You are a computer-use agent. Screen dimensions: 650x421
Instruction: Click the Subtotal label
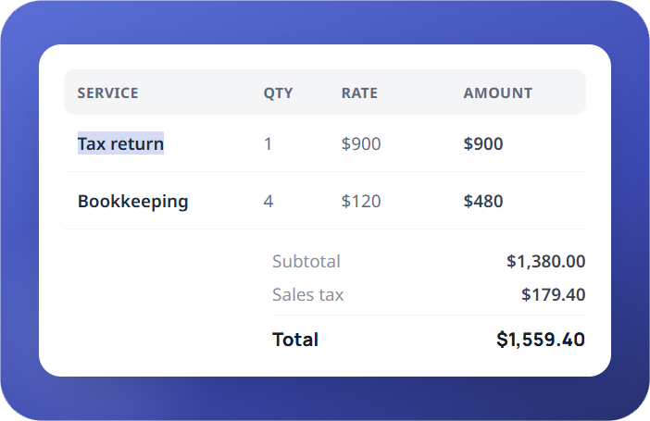306,262
